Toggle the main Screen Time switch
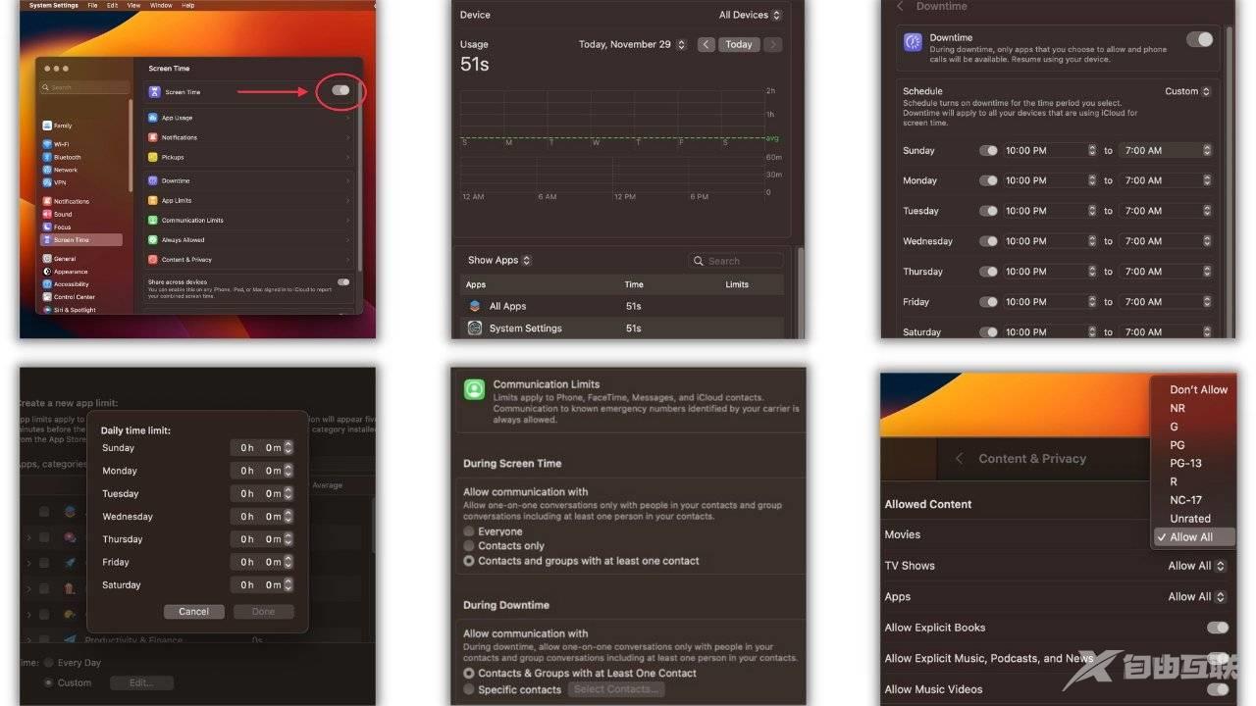This screenshot has height=706, width=1256. point(340,90)
